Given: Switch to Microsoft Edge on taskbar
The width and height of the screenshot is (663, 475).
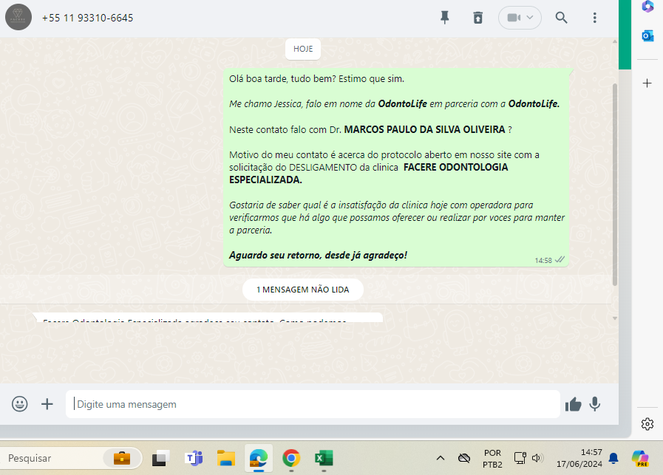Looking at the screenshot, I should point(259,458).
